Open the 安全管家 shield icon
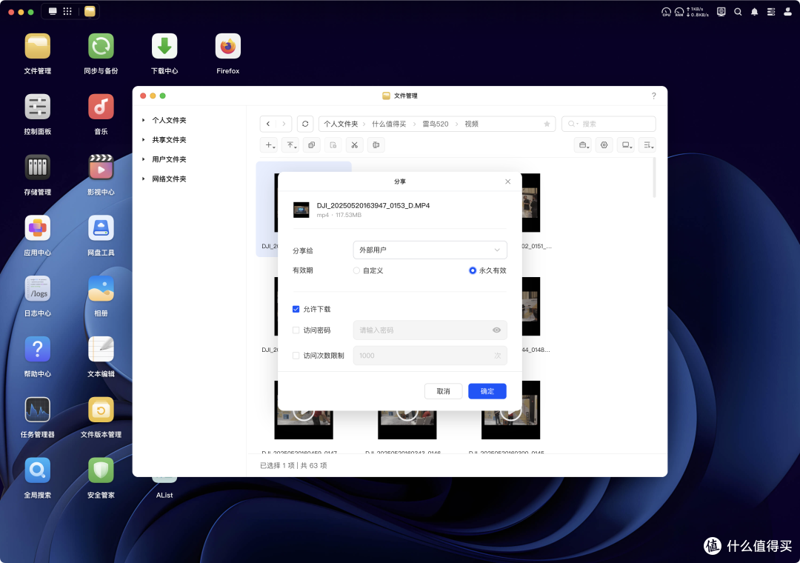Viewport: 800px width, 563px height. tap(101, 470)
